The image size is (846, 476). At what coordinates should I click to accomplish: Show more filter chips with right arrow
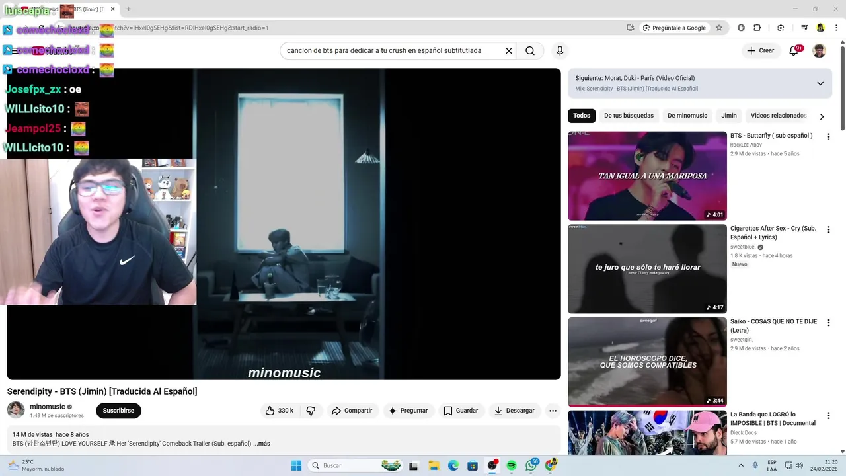(822, 116)
